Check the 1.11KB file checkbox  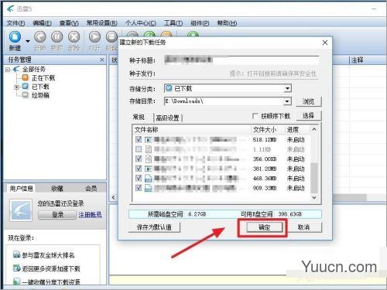139,149
